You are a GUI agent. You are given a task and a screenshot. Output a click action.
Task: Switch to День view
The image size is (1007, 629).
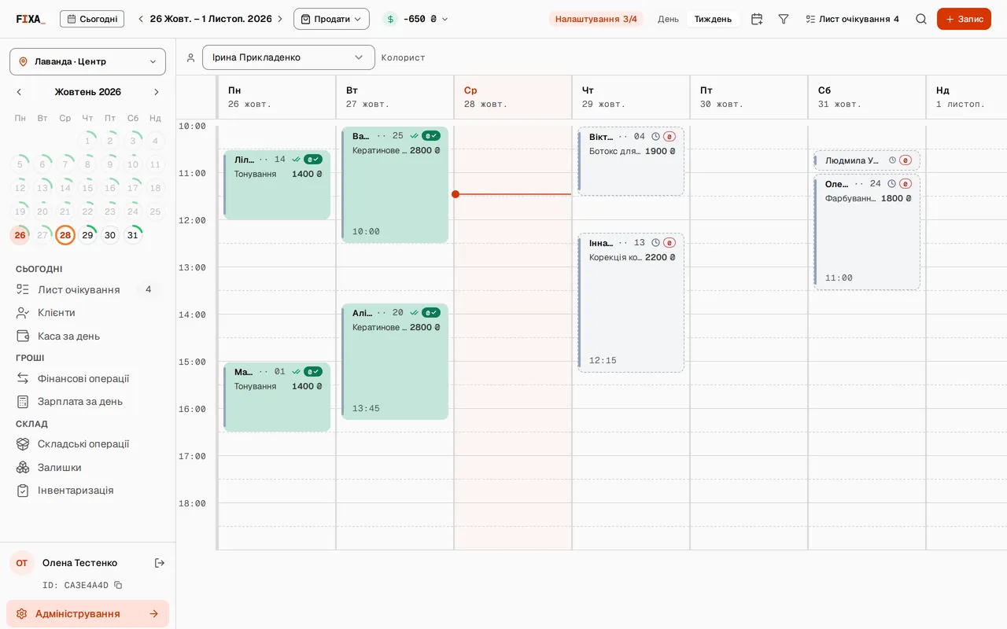point(668,19)
